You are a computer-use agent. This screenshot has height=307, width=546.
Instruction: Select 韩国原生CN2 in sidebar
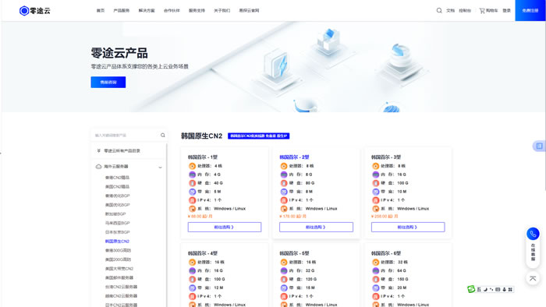pos(117,242)
